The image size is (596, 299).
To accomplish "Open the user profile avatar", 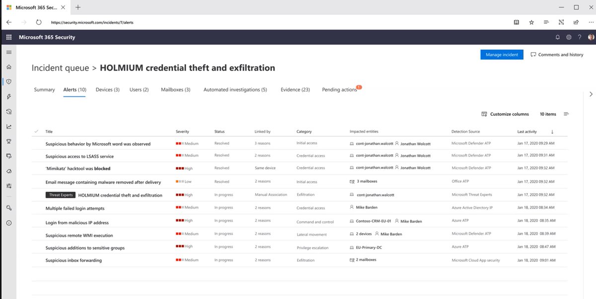I will [591, 37].
